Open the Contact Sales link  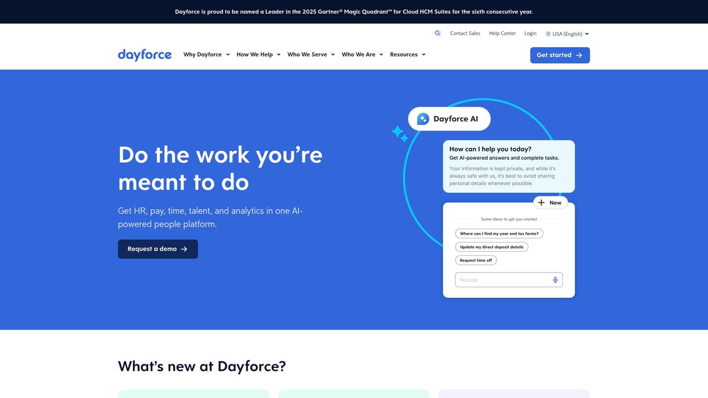tap(465, 34)
